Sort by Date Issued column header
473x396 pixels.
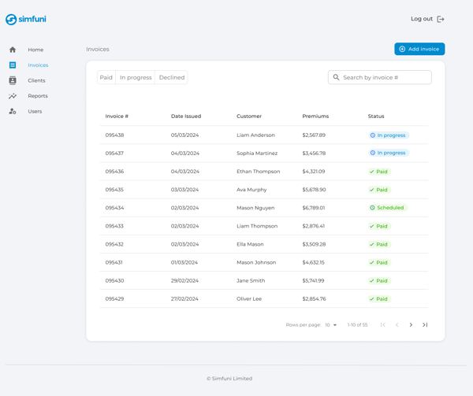click(186, 117)
